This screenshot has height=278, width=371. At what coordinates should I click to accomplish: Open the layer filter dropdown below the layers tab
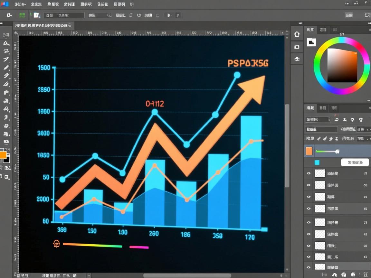tap(318, 120)
